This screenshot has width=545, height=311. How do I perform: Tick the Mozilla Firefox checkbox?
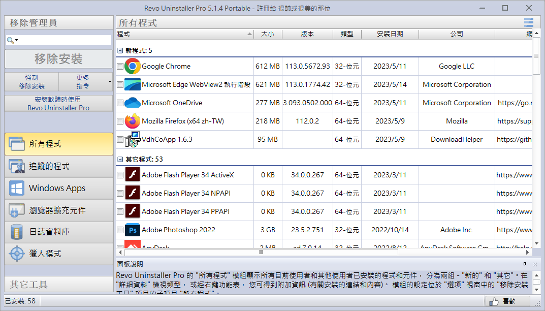pyautogui.click(x=120, y=121)
